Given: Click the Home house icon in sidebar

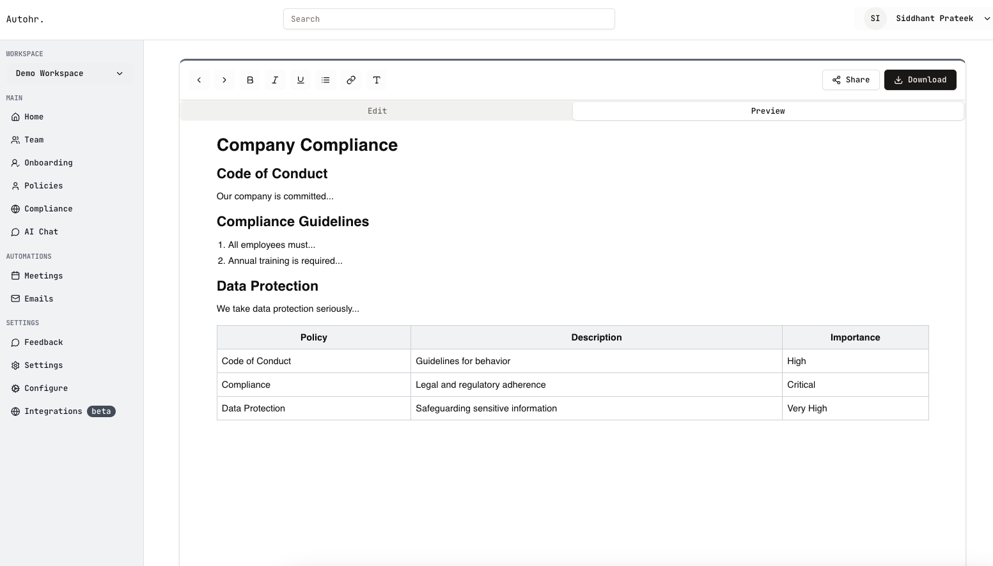Looking at the screenshot, I should (x=15, y=117).
